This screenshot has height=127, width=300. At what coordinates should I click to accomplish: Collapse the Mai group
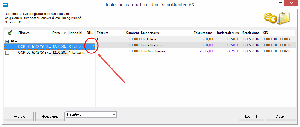coord(7,41)
